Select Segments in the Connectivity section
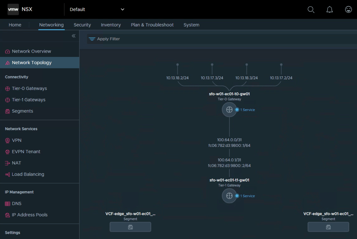The image size is (357, 239). (x=22, y=111)
